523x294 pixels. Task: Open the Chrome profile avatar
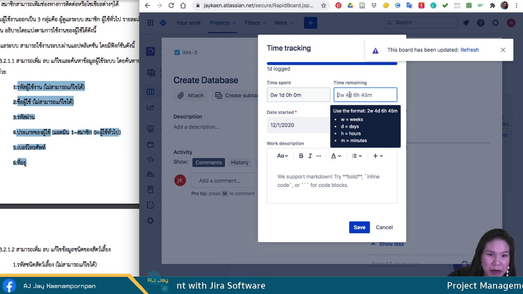pos(504,6)
